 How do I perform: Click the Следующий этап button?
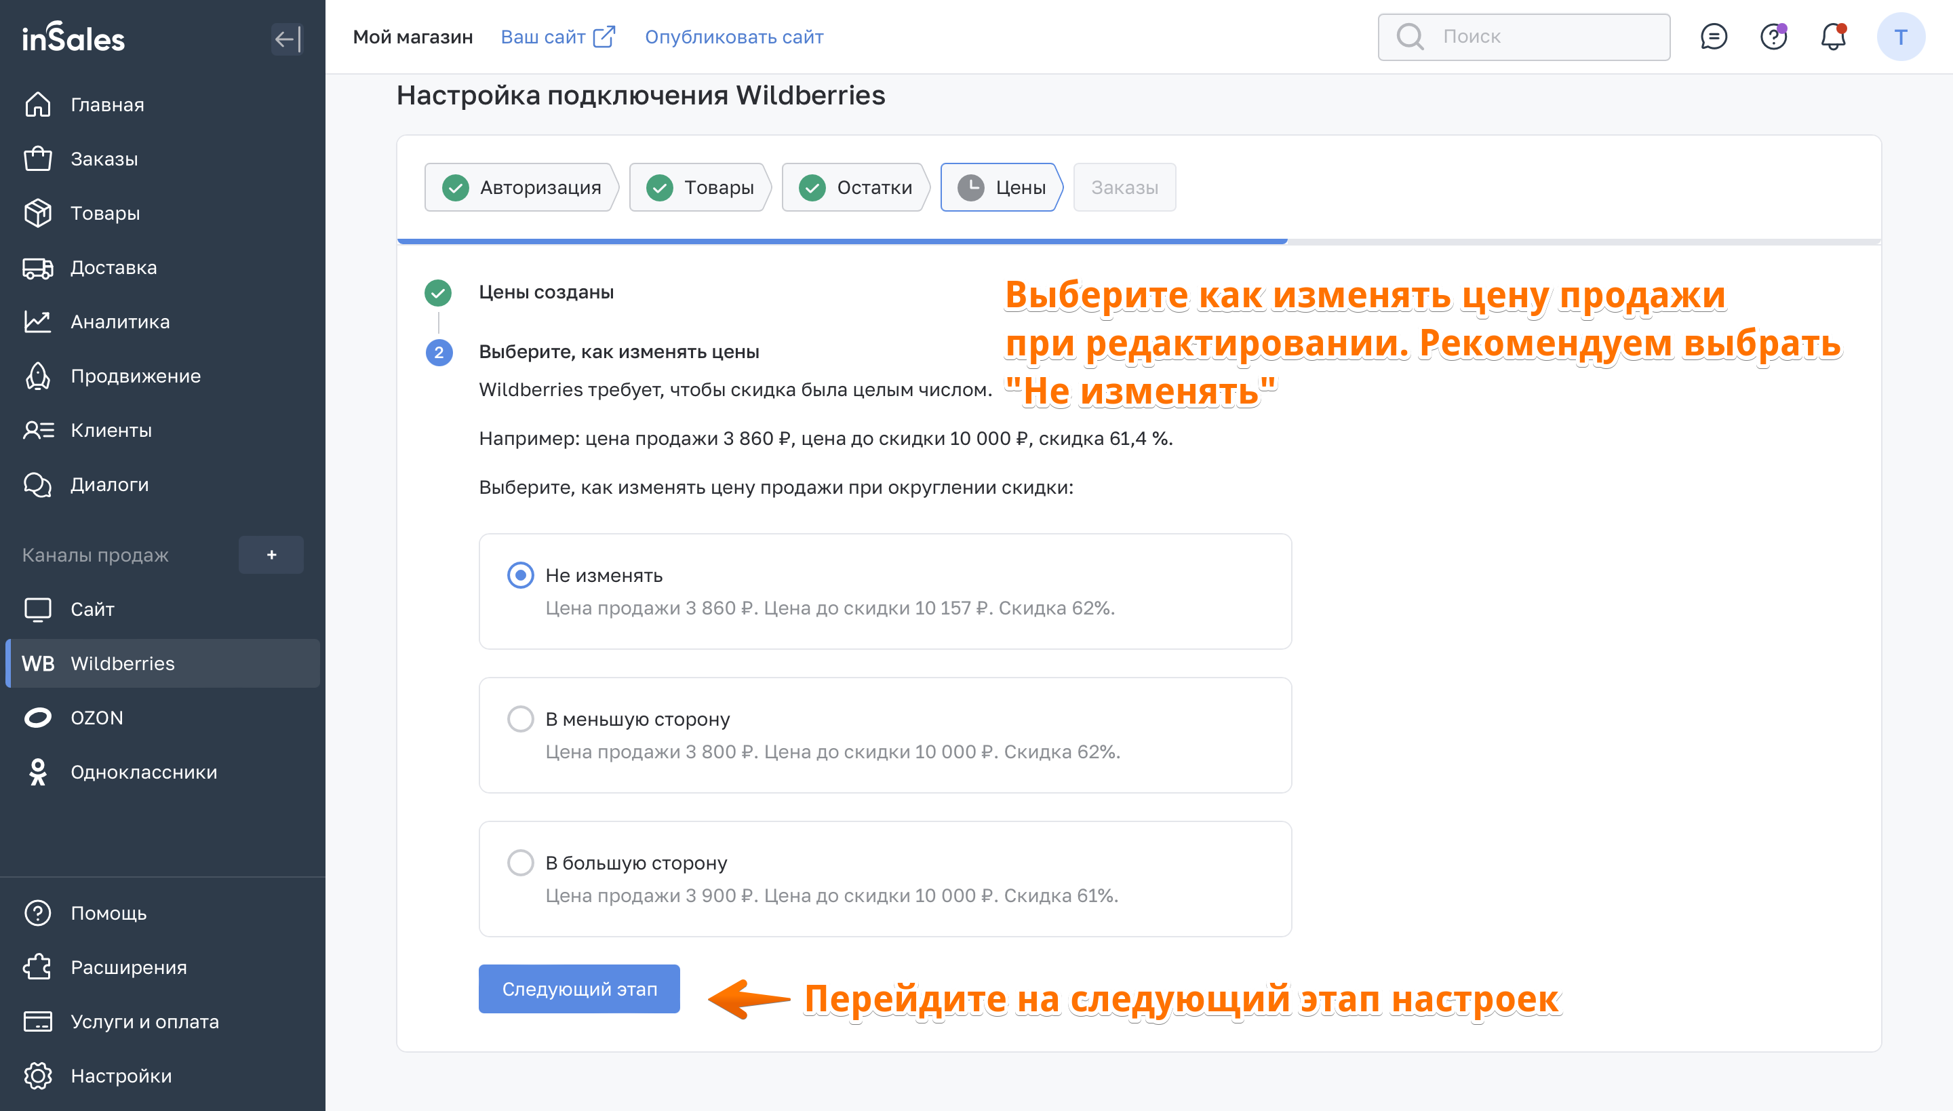pos(579,988)
